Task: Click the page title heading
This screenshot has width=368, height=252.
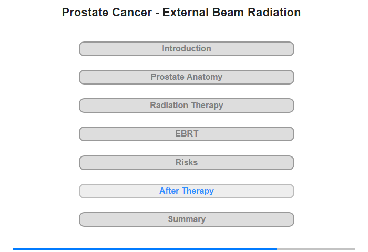Action: tap(181, 13)
